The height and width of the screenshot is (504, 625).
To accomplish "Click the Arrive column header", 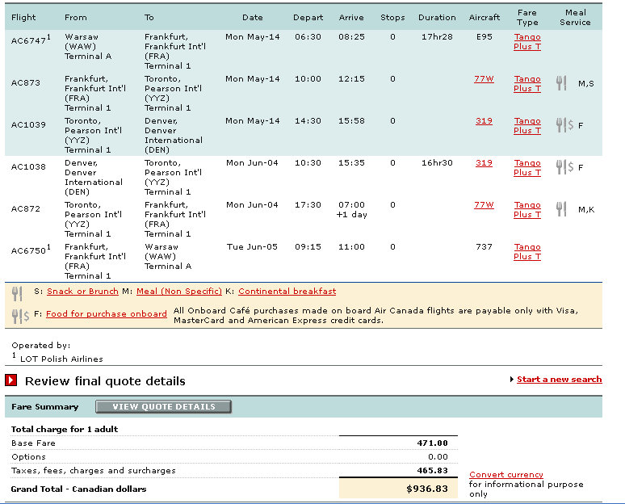I will tap(351, 18).
